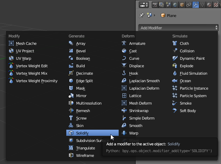Screen dimensions: 221x164
Task: Click the scene breadcrumb icon
Action: click(x=149, y=15)
